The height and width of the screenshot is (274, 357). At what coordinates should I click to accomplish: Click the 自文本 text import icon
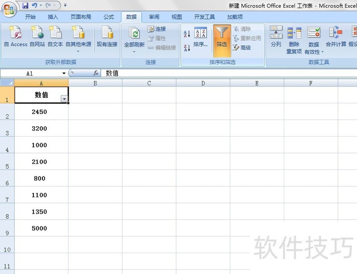[55, 36]
